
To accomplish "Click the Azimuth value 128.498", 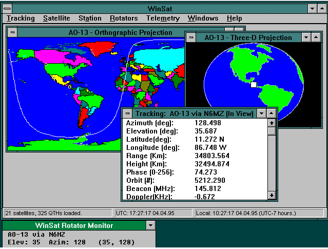I will coord(208,123).
